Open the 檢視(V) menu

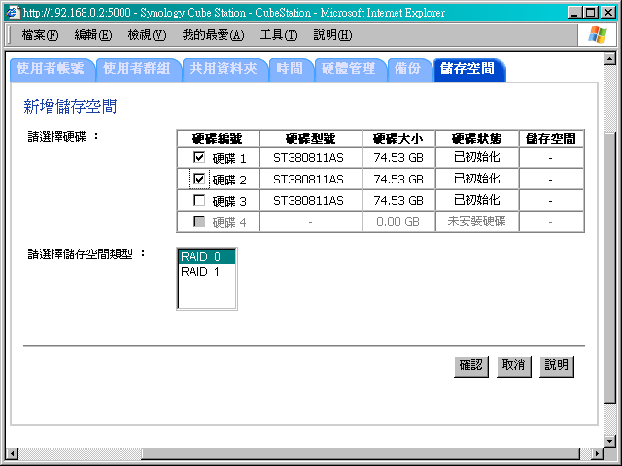[147, 35]
